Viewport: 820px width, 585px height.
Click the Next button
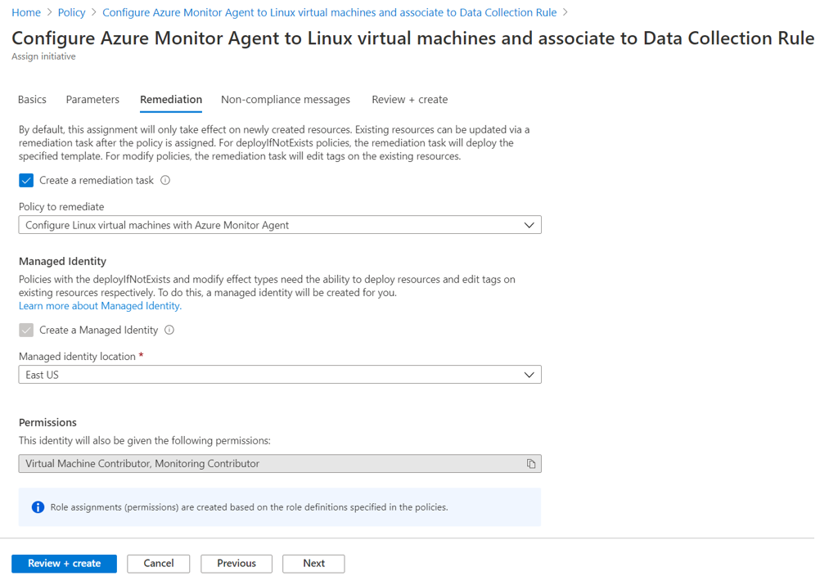tap(313, 564)
